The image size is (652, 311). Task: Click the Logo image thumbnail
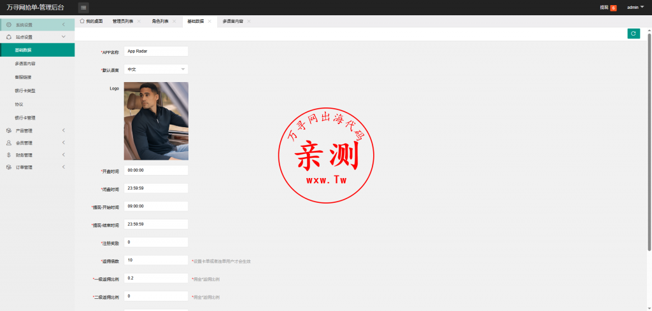click(156, 121)
